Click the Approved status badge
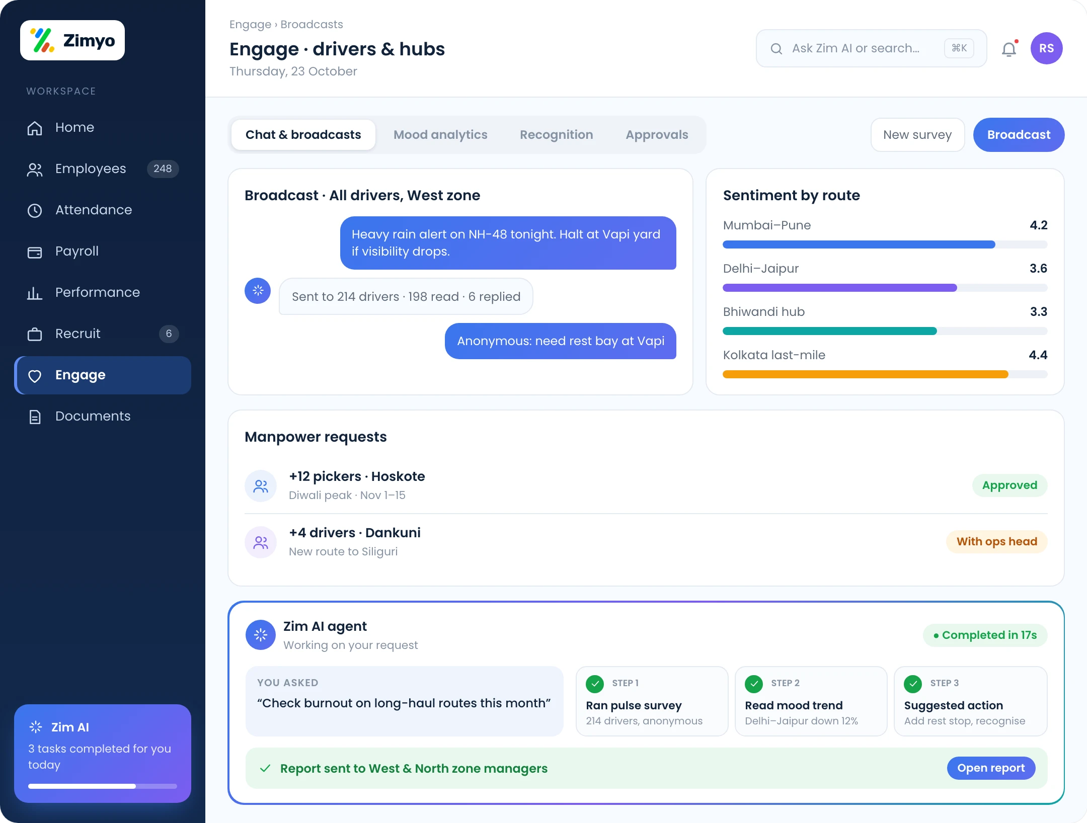Viewport: 1087px width, 823px height. (x=1010, y=485)
